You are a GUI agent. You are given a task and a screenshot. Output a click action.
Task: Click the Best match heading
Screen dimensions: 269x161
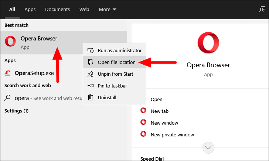pyautogui.click(x=17, y=25)
